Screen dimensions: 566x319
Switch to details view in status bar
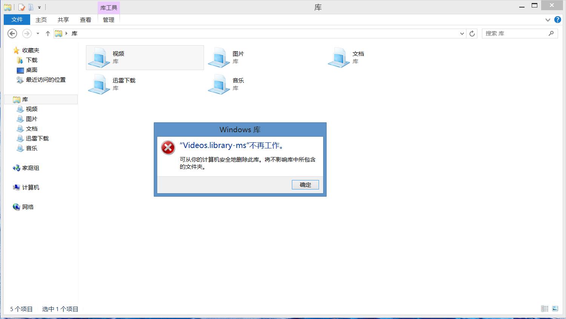[545, 308]
